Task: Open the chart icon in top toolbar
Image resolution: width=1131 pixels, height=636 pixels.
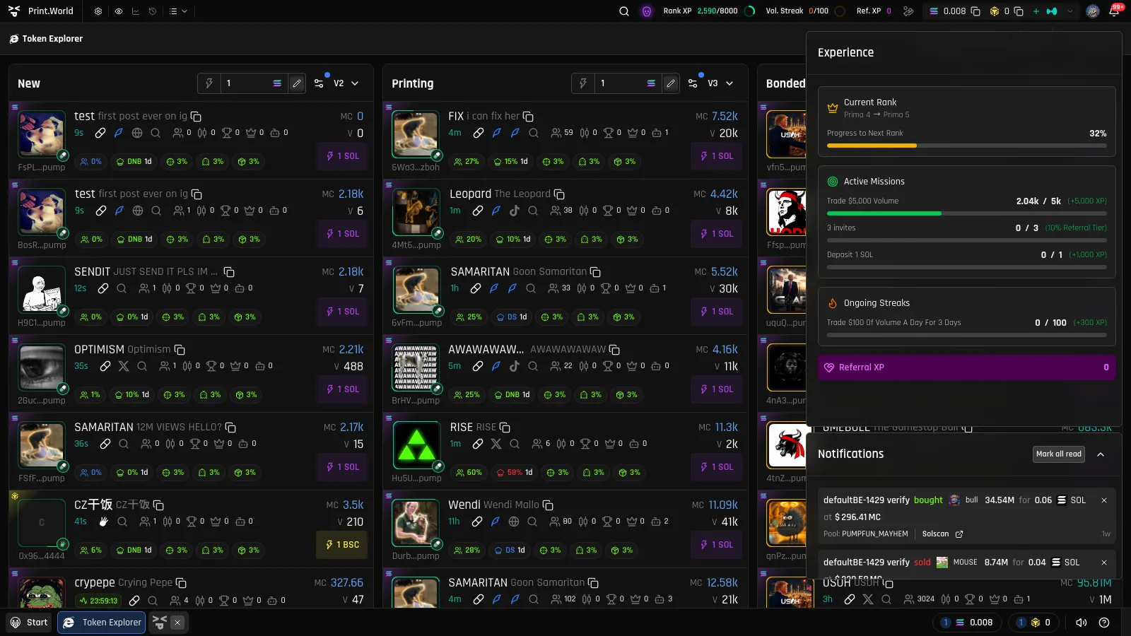Action: point(135,11)
